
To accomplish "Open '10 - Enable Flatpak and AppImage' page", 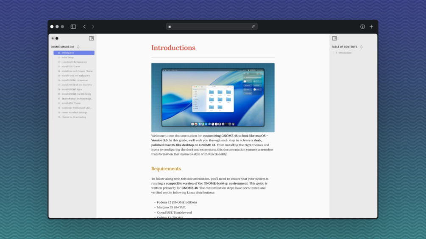I will (75, 99).
